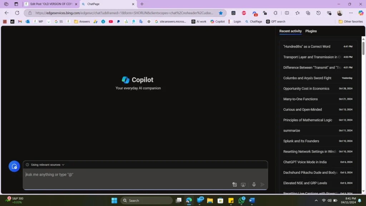Show hidden system tray icons chevron

click(316, 200)
